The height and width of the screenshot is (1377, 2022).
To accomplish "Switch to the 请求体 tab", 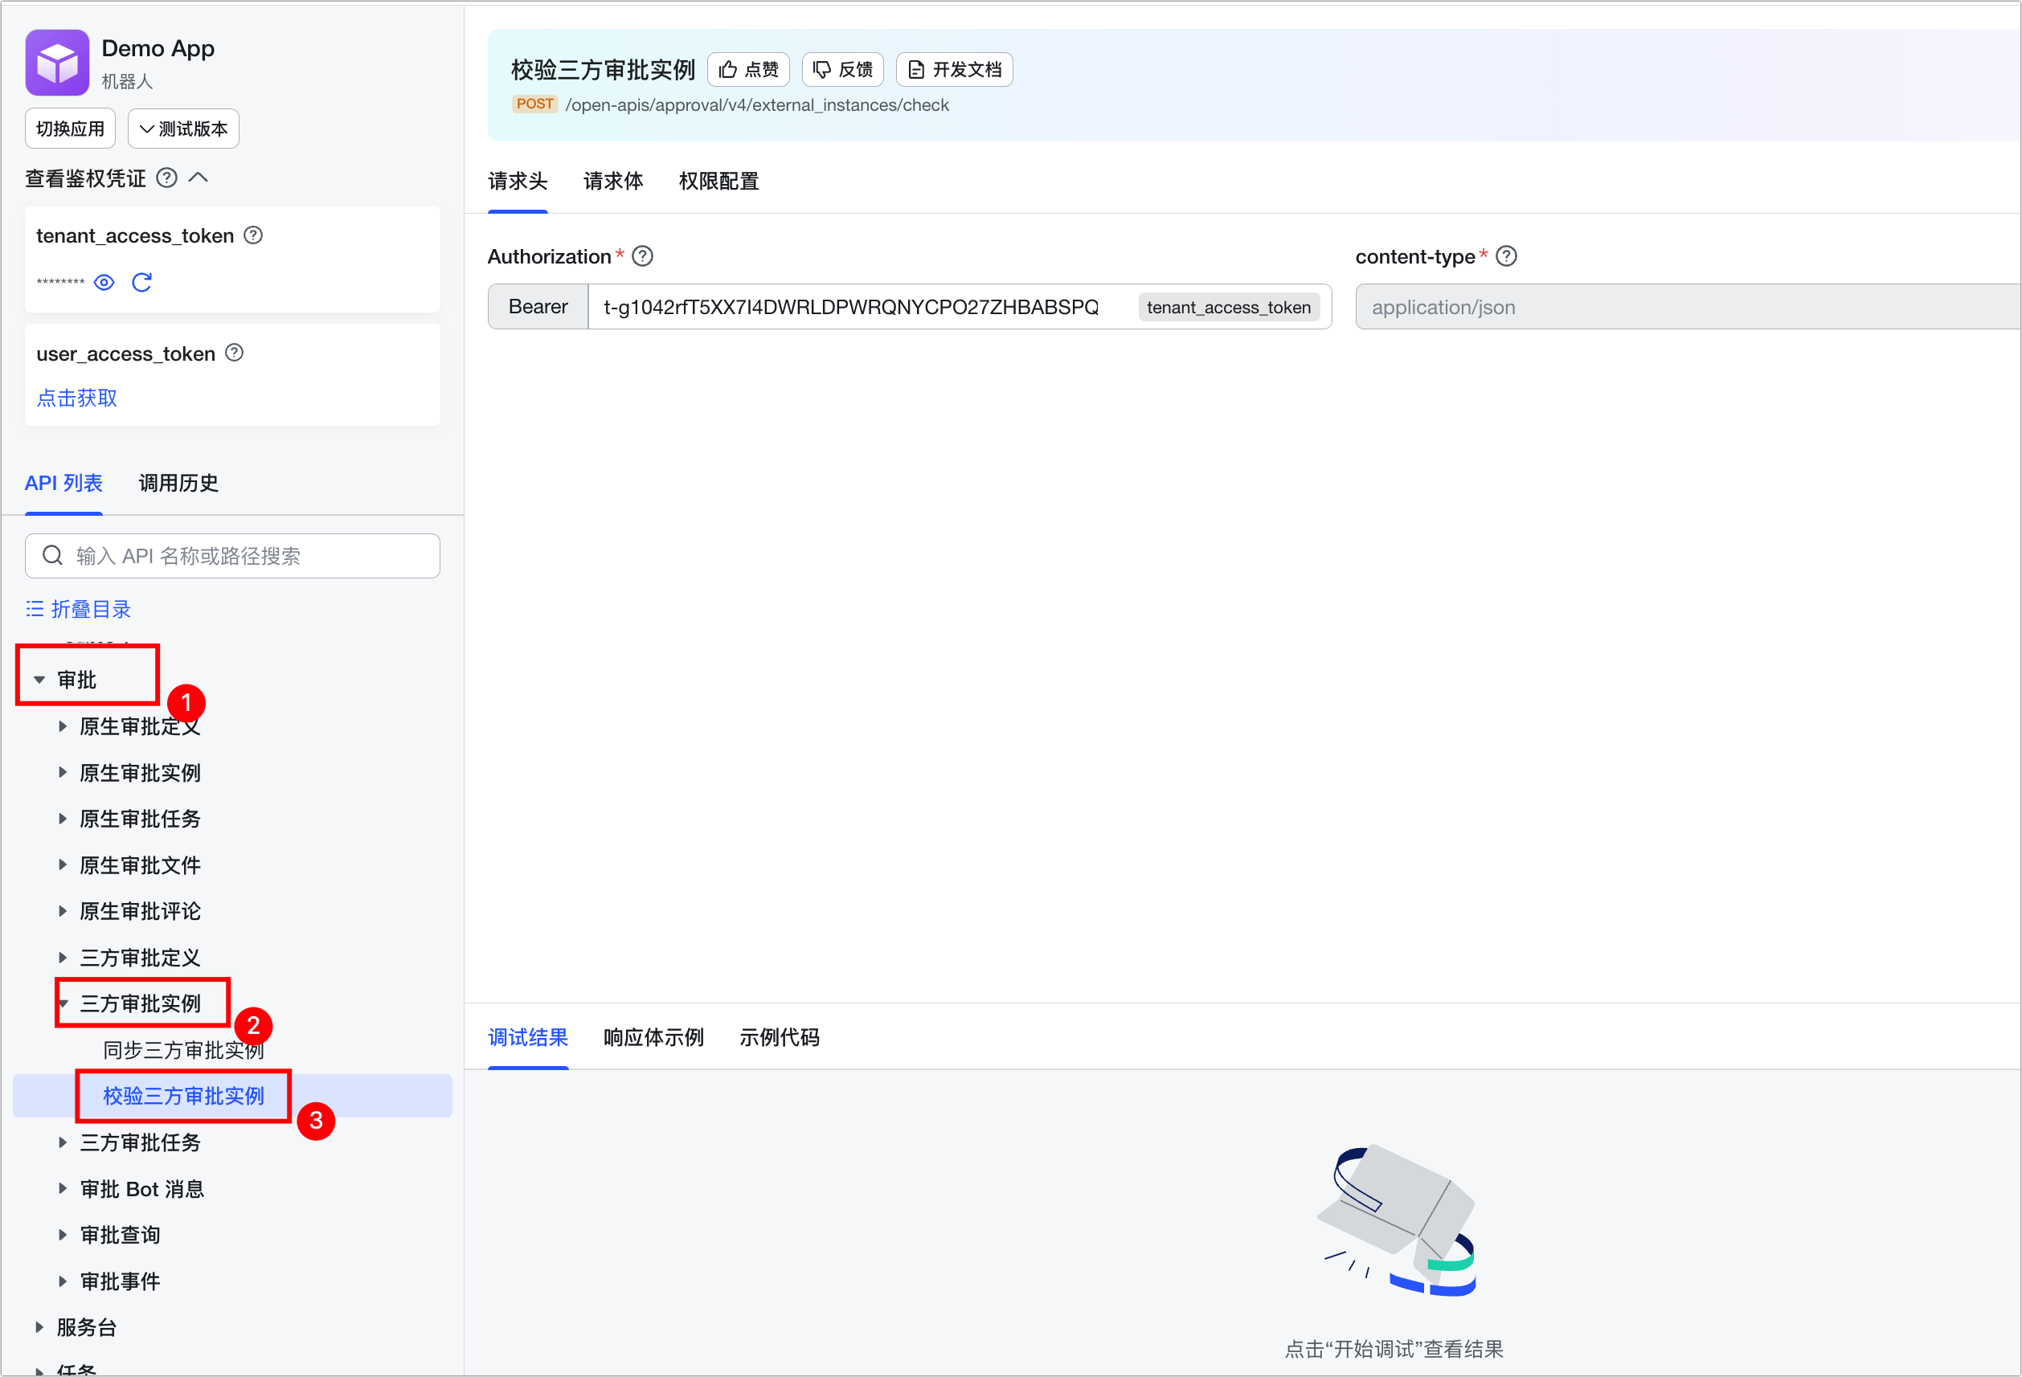I will (612, 181).
